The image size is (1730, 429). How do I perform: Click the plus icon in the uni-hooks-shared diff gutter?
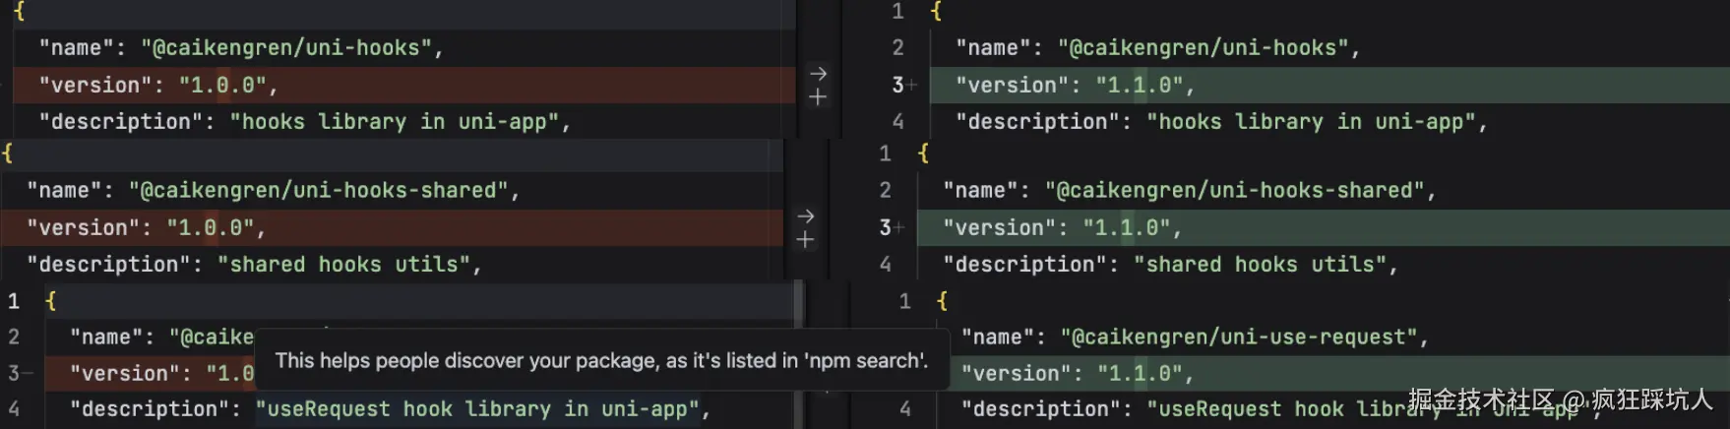pyautogui.click(x=805, y=239)
